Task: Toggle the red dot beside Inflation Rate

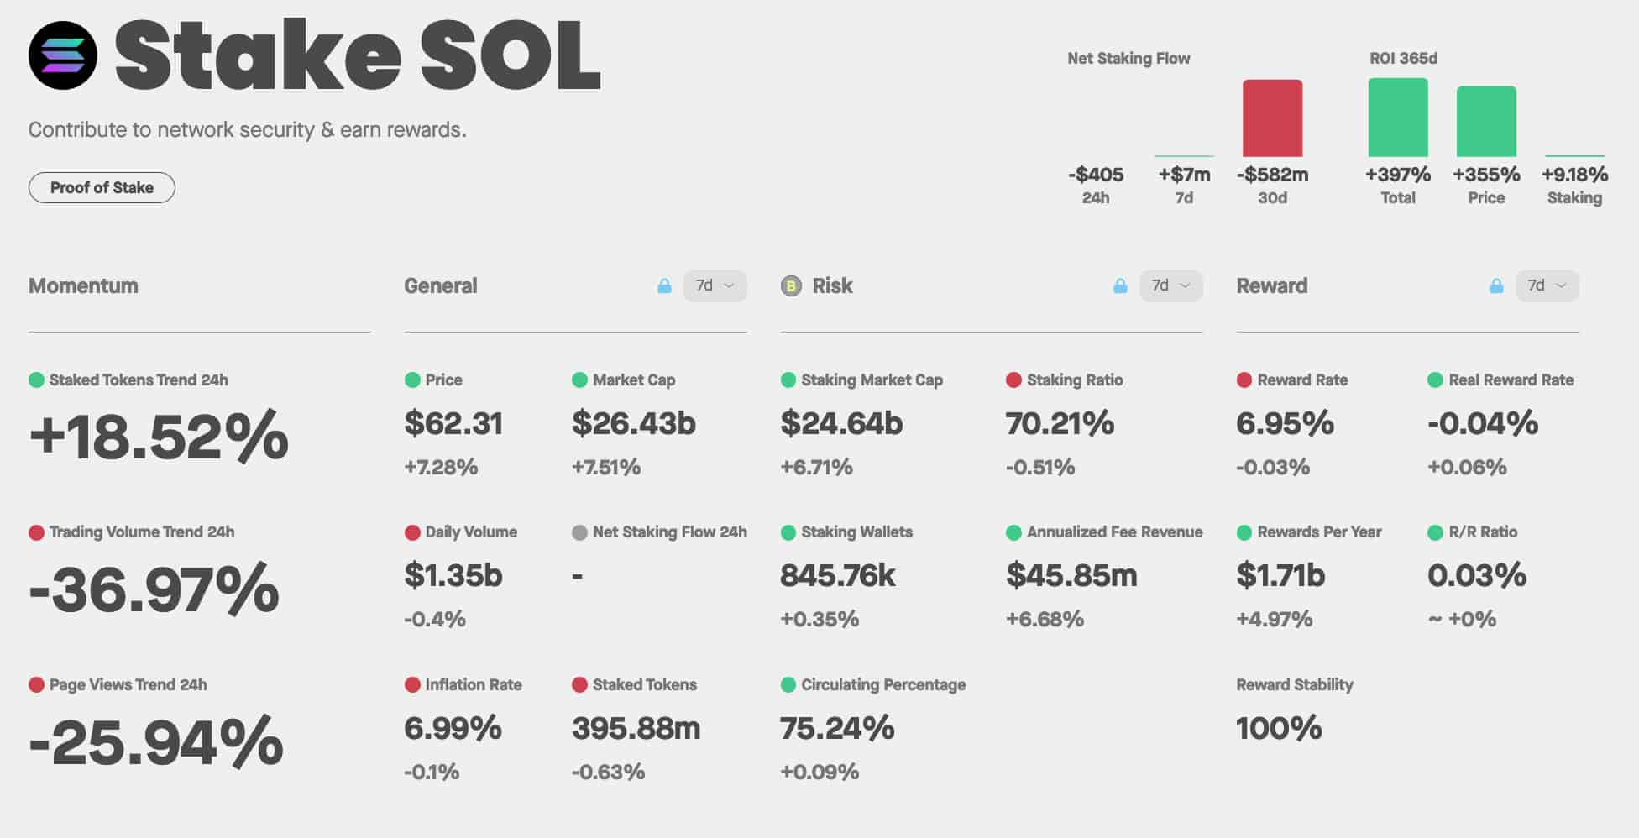Action: click(411, 684)
